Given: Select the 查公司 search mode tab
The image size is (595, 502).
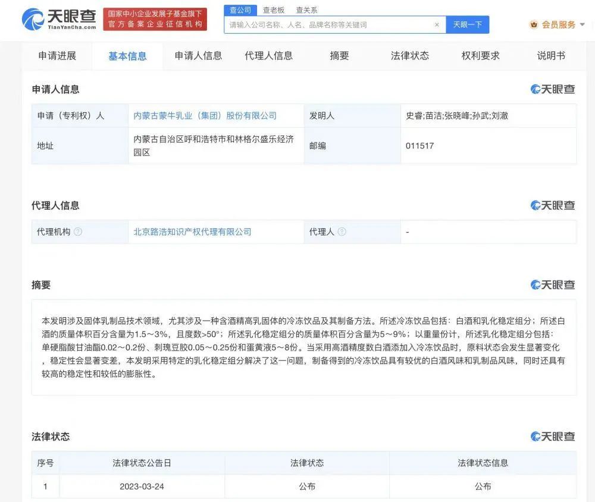Looking at the screenshot, I should 240,10.
